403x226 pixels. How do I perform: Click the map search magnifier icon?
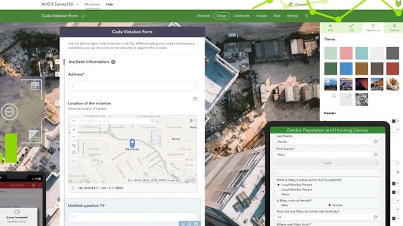[152, 121]
